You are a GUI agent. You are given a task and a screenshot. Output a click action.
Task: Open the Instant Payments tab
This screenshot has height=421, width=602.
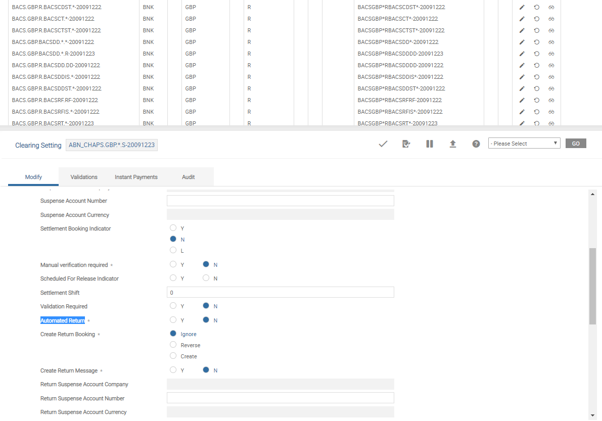136,177
